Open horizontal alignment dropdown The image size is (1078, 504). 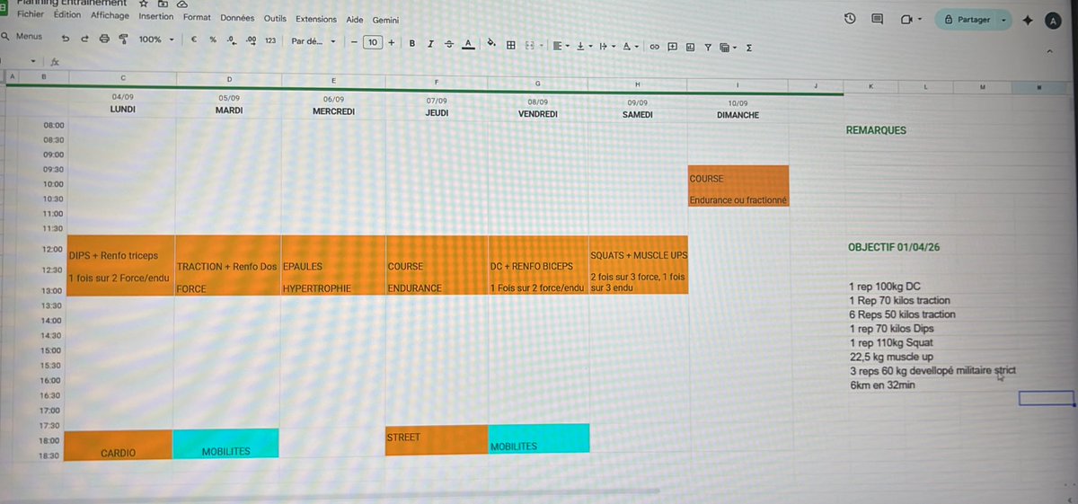(x=561, y=45)
